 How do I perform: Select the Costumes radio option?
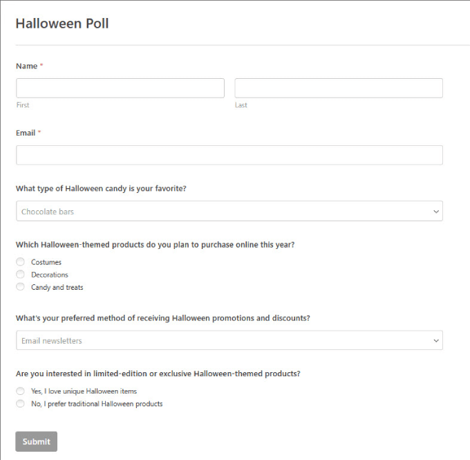[21, 262]
